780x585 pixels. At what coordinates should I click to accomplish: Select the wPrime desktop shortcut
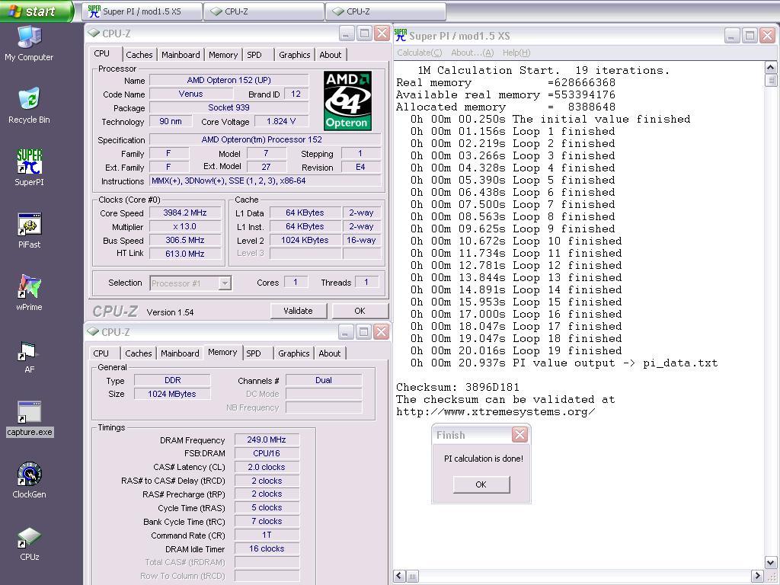point(29,293)
